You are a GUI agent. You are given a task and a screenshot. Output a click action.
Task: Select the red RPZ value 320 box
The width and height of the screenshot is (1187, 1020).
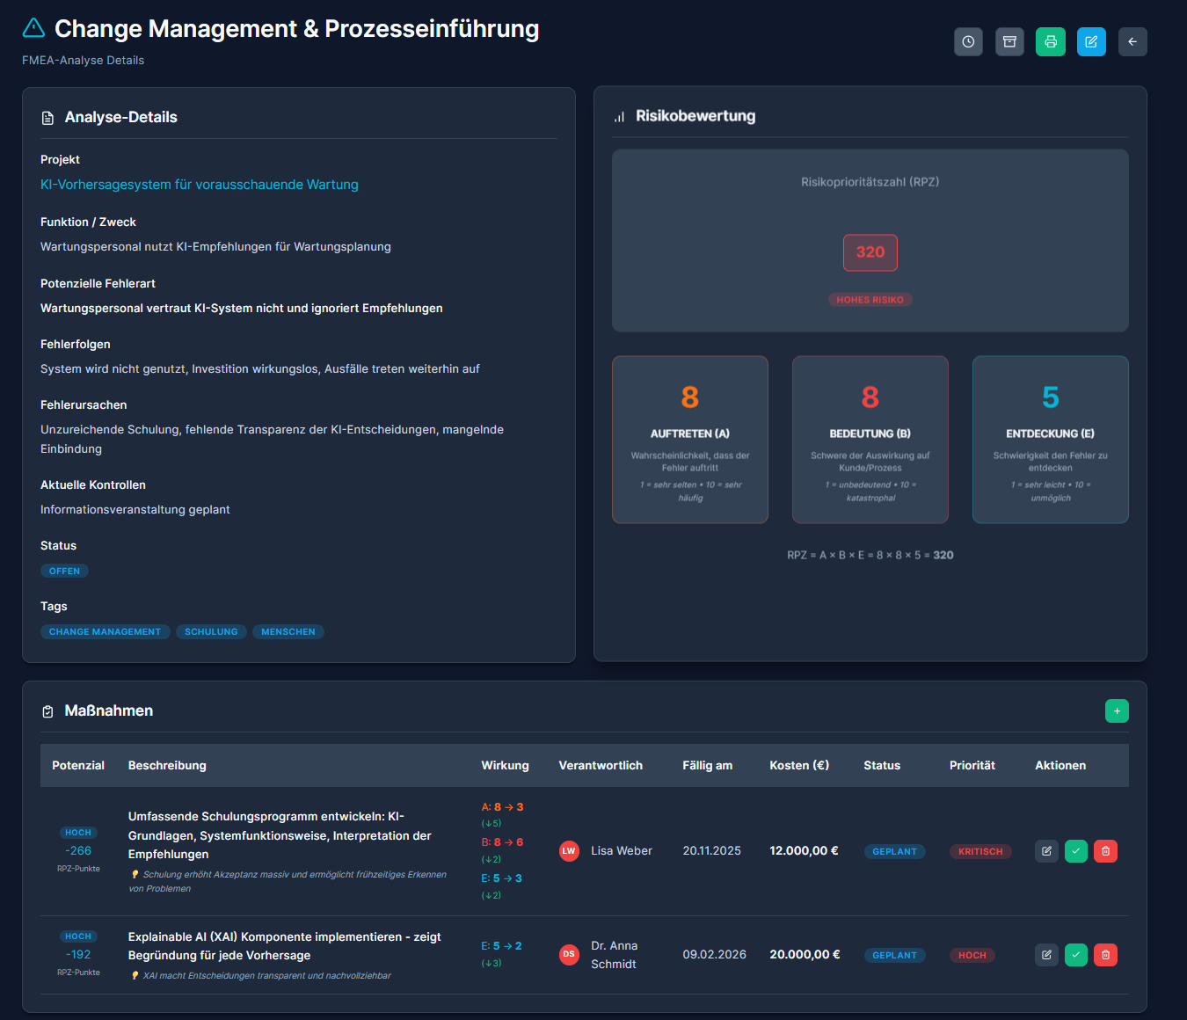(870, 252)
